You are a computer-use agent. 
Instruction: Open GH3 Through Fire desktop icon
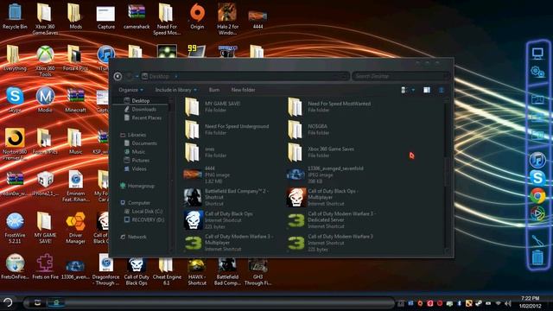(x=257, y=271)
